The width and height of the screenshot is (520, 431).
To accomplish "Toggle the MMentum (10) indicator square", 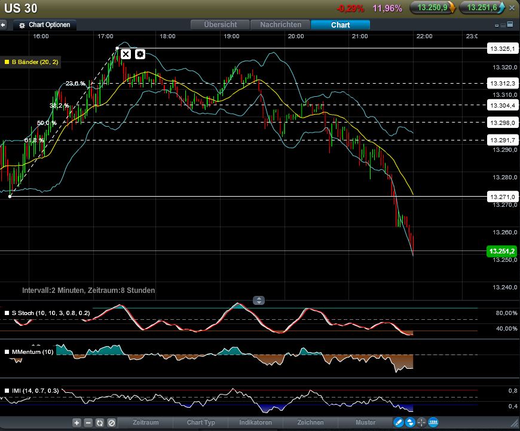I will (7, 351).
